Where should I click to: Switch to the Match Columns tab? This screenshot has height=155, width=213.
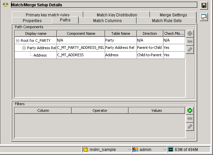point(107,21)
